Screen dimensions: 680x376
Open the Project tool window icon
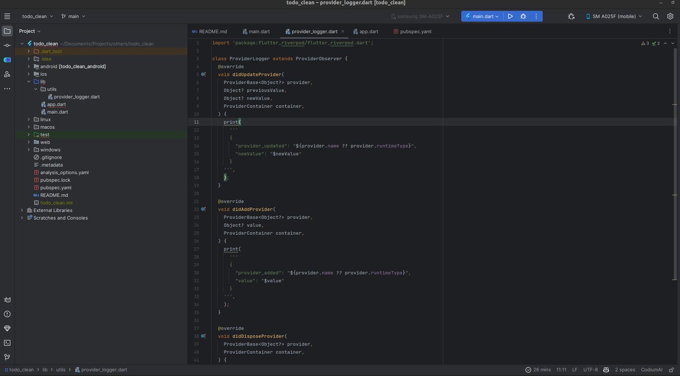tap(7, 31)
